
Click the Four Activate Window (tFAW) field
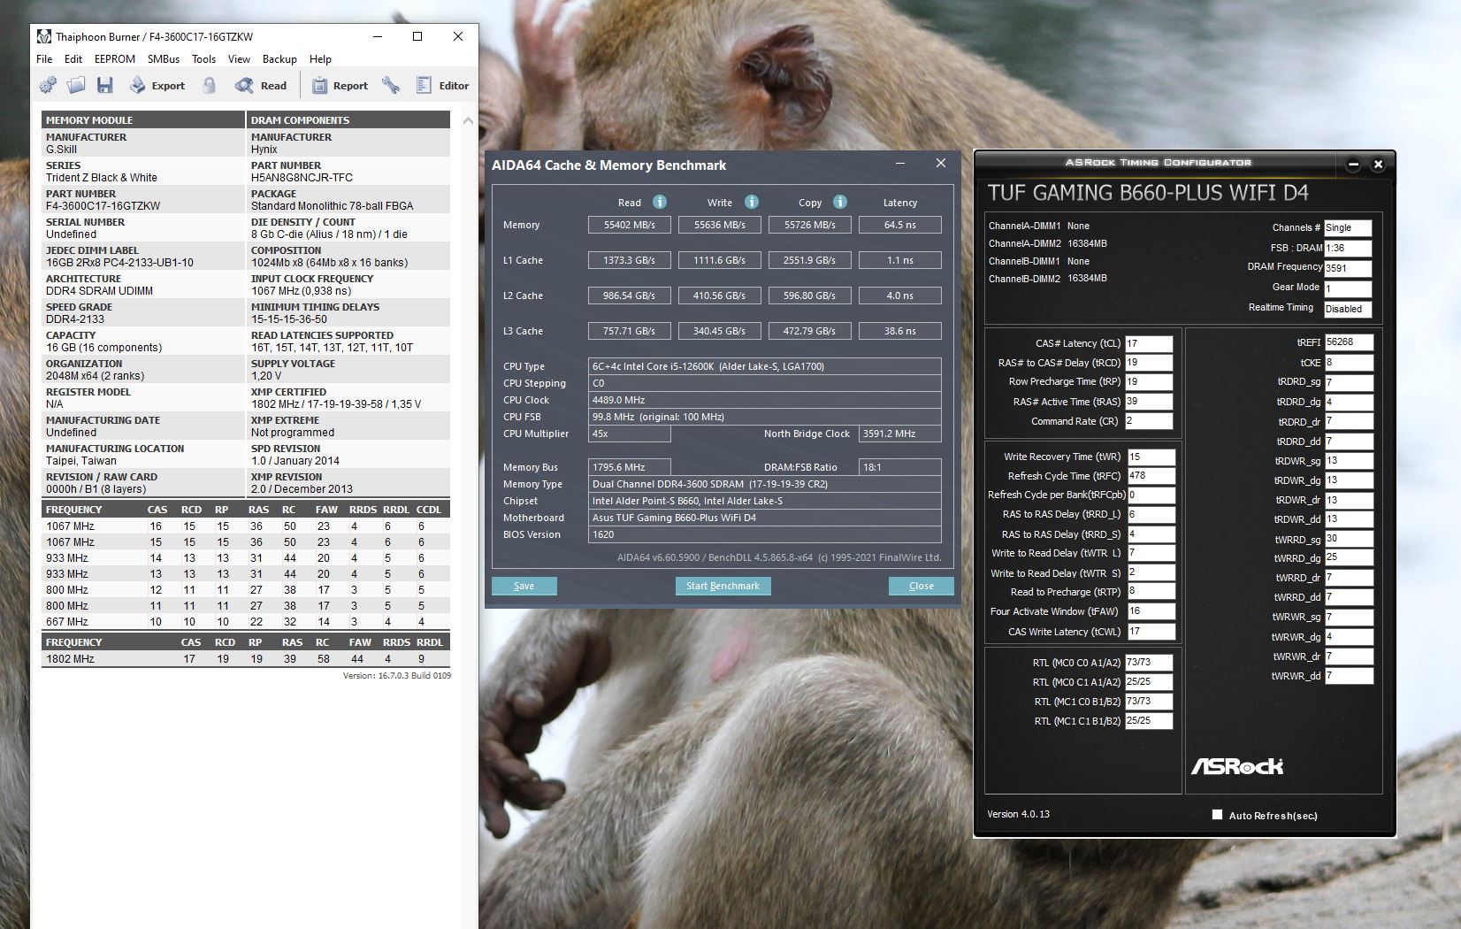[x=1151, y=611]
